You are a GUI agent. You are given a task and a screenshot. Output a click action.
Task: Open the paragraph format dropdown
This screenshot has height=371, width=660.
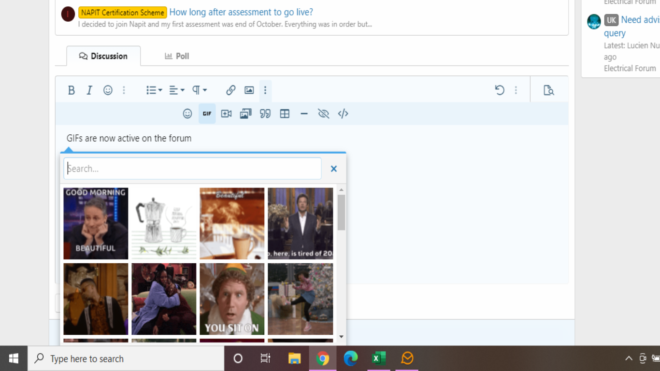pos(199,90)
